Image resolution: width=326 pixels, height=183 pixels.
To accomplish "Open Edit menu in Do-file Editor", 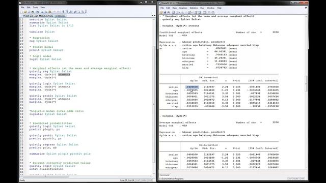I will pyautogui.click(x=29, y=8).
